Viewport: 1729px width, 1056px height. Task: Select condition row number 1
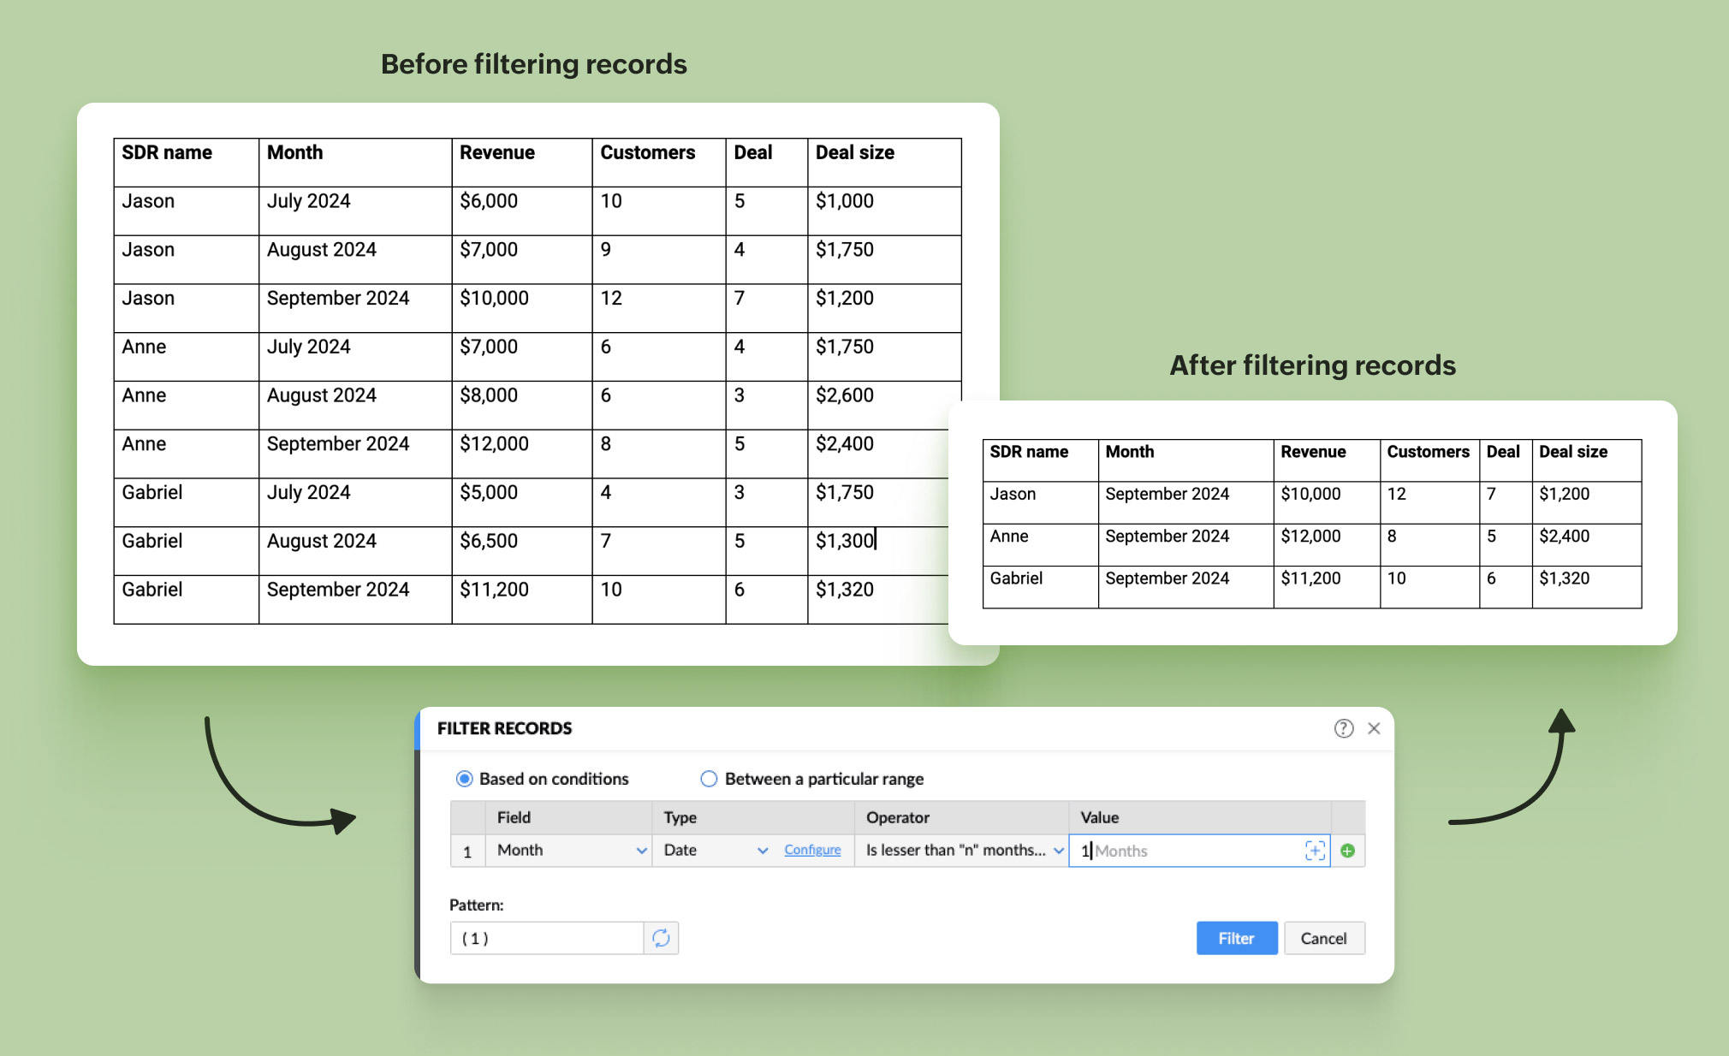click(x=467, y=851)
